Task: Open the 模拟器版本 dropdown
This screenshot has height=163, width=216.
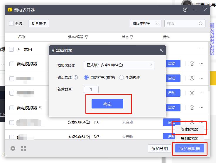Action: pos(119,65)
